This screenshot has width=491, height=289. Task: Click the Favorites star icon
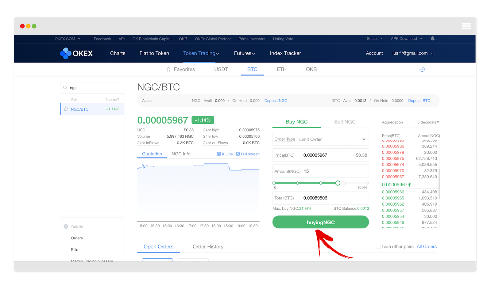pyautogui.click(x=168, y=70)
